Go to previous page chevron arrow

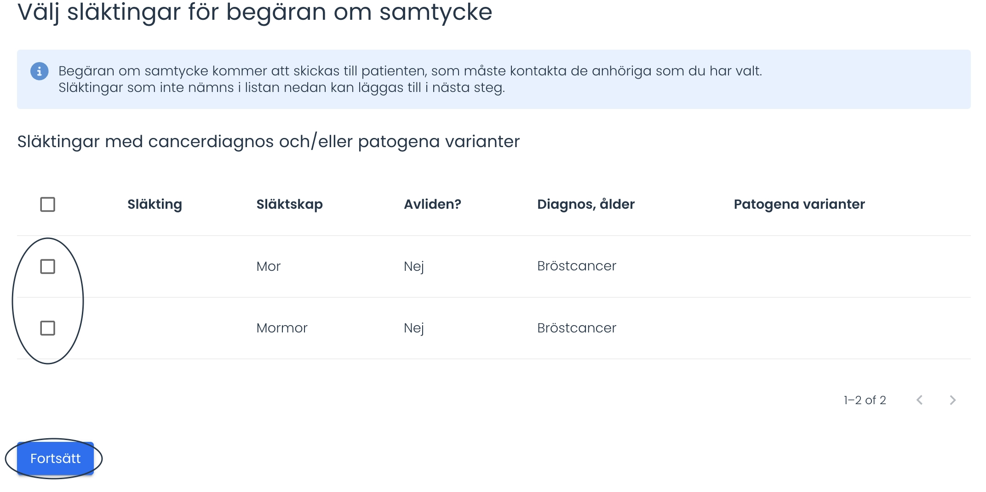[x=919, y=400]
